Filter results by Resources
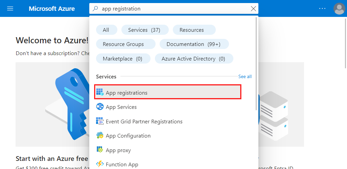The width and height of the screenshot is (347, 169). 194,30
